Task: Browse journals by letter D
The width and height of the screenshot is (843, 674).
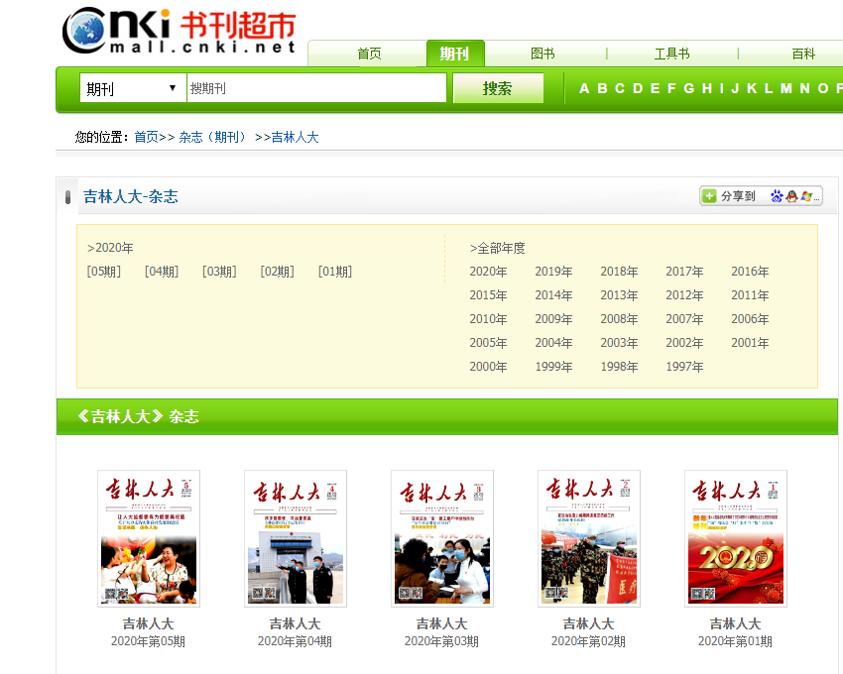Action: 638,88
